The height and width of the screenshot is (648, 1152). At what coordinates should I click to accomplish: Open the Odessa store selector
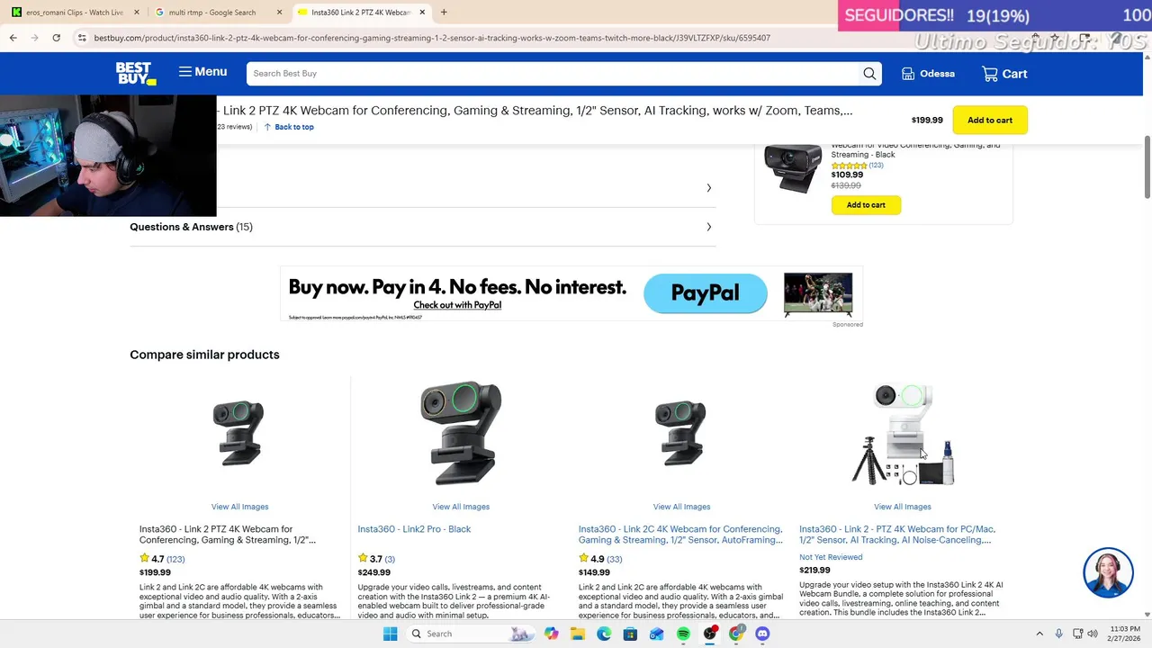[928, 74]
